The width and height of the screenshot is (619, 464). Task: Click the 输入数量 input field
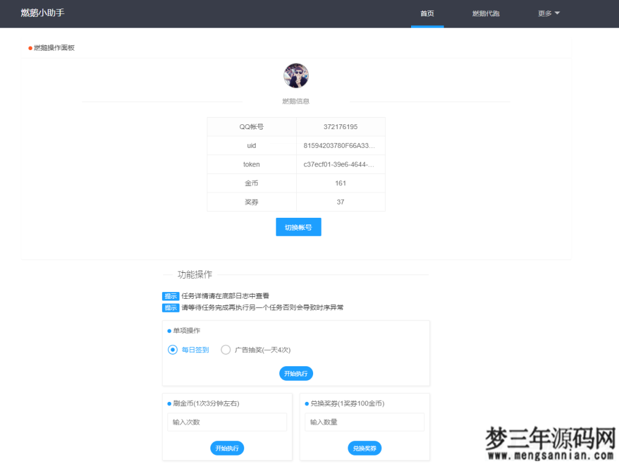point(364,422)
